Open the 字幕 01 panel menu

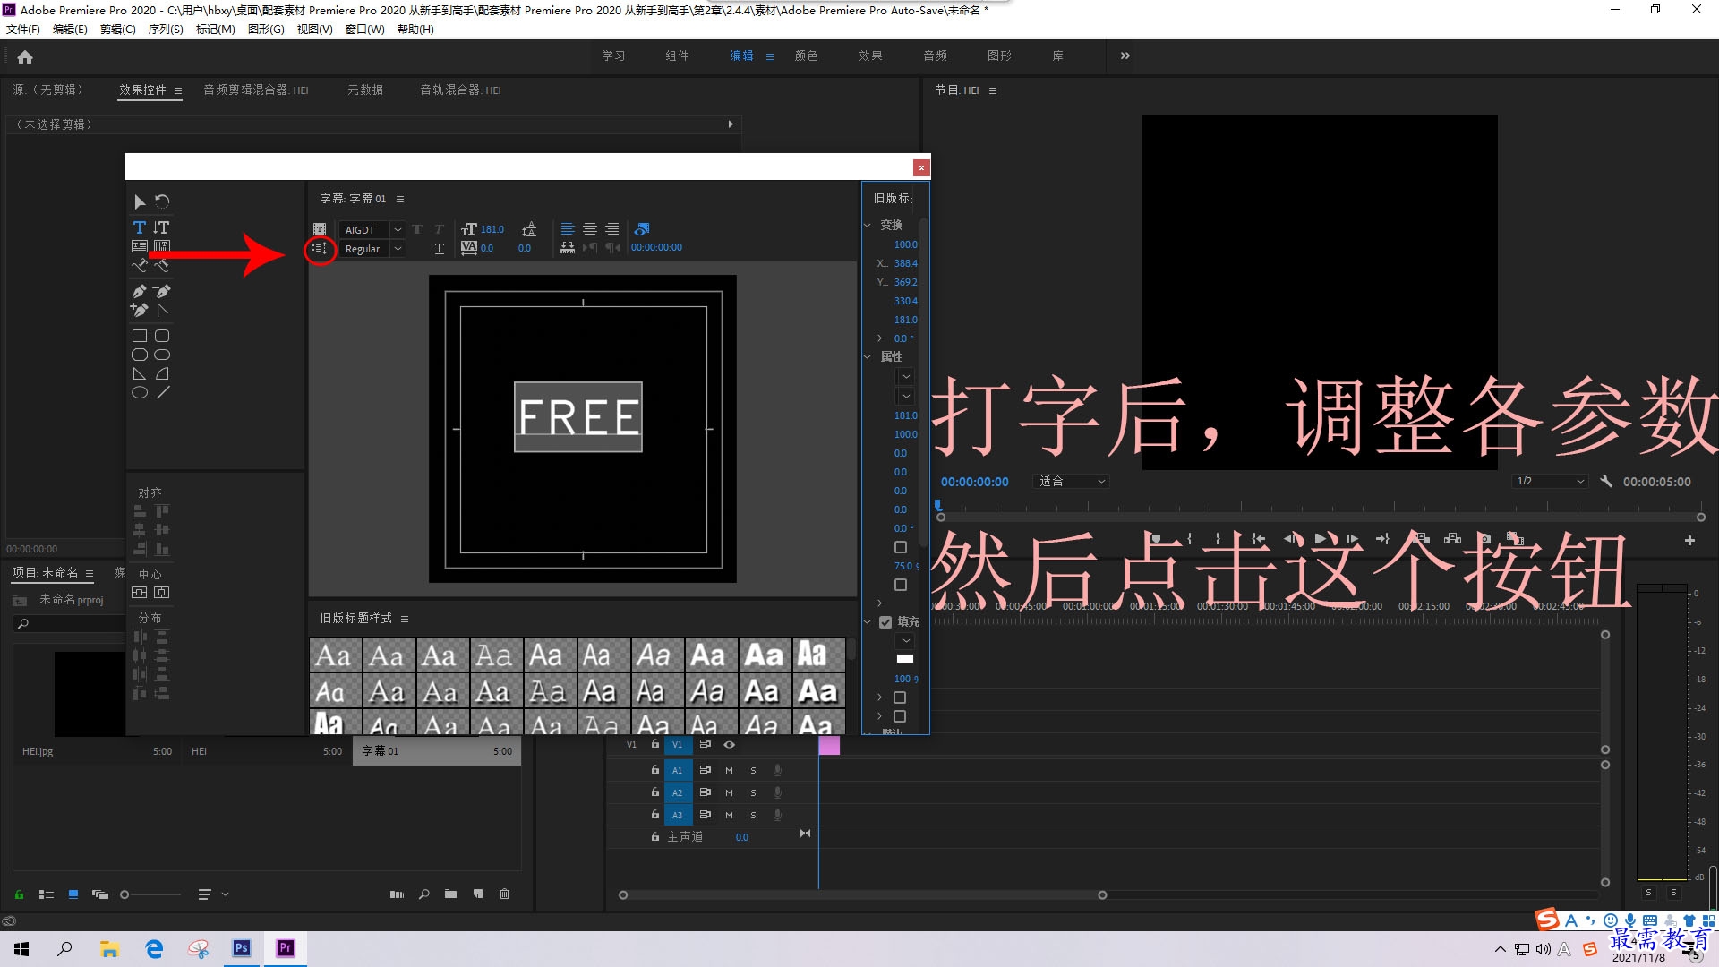pos(400,199)
